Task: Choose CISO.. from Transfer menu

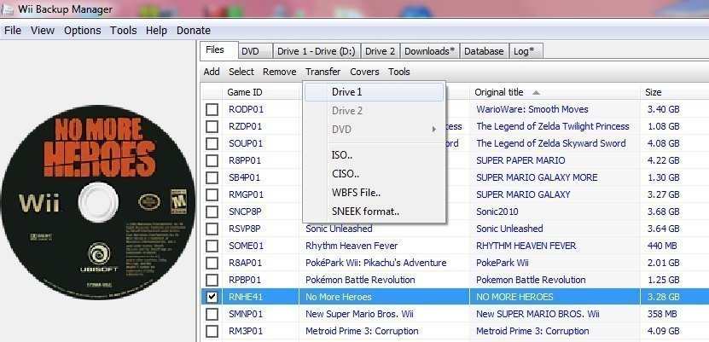Action: 374,173
